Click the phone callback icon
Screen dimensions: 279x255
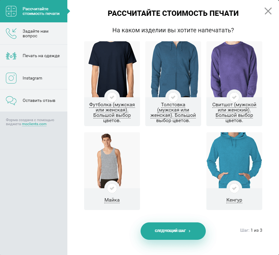click(x=11, y=34)
